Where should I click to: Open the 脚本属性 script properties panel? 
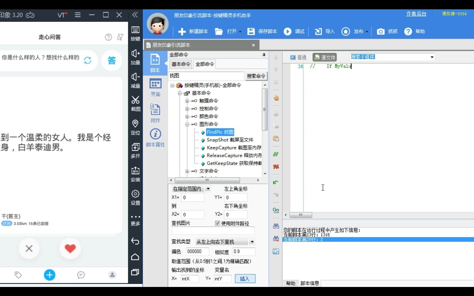click(x=155, y=138)
